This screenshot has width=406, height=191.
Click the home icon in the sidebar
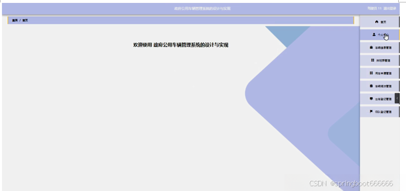click(x=376, y=22)
